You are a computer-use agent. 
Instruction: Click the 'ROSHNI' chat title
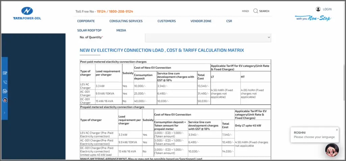(x=300, y=133)
